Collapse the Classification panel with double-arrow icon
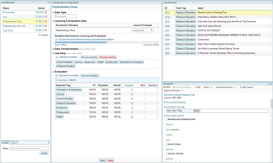This screenshot has width=273, height=163. pos(48,2)
